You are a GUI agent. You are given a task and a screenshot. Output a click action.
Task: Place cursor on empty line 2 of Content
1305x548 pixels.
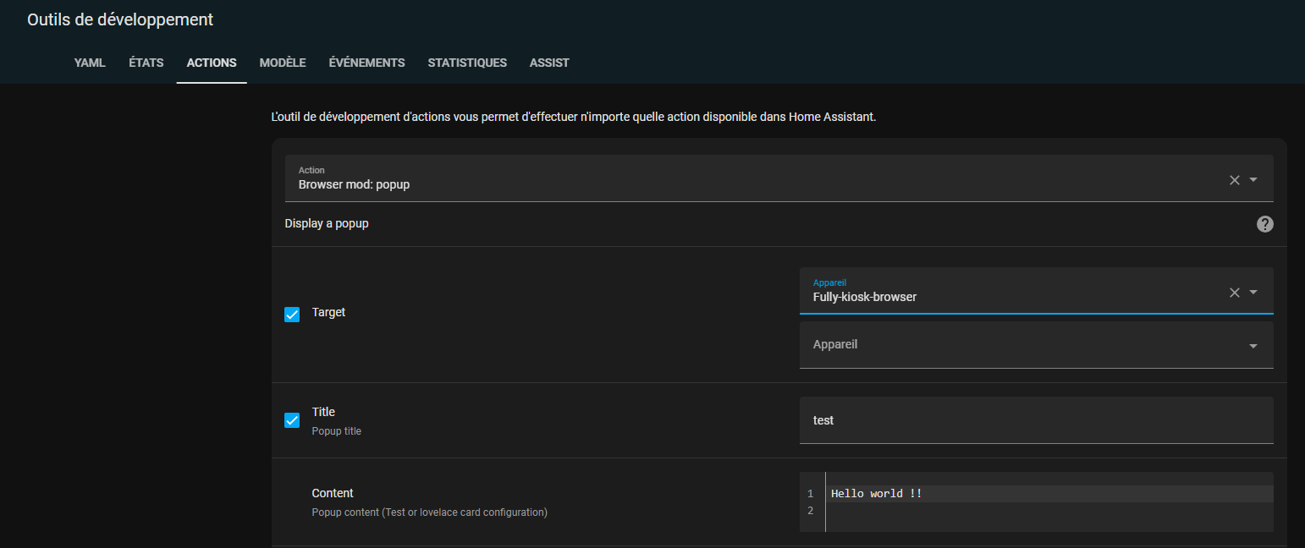click(x=1016, y=511)
